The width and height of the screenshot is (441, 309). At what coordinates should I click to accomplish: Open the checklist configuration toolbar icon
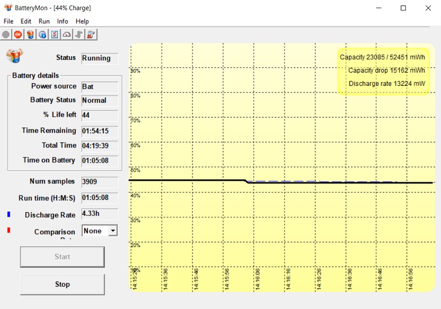55,34
